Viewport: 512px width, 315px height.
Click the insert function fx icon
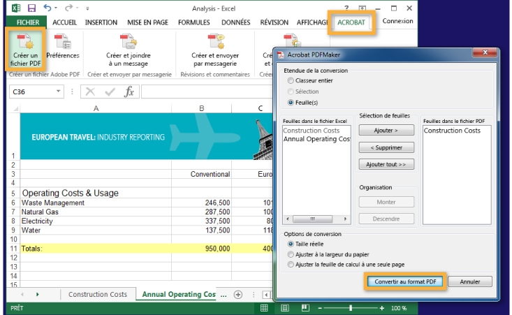point(129,91)
